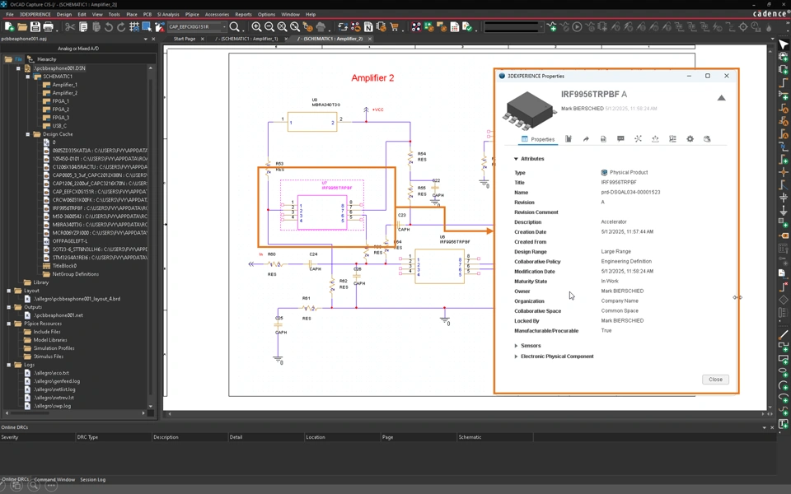The height and width of the screenshot is (494, 791).
Task: Collapse the pcbbeaphone001.DSN tree node
Action: coord(18,68)
